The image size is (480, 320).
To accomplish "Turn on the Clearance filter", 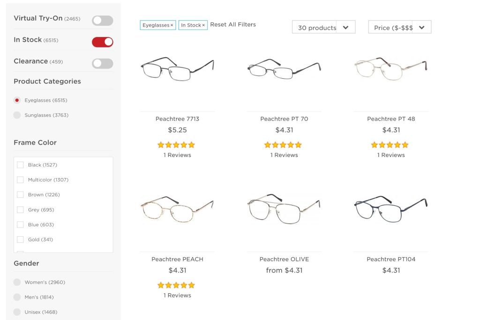I will coord(102,63).
